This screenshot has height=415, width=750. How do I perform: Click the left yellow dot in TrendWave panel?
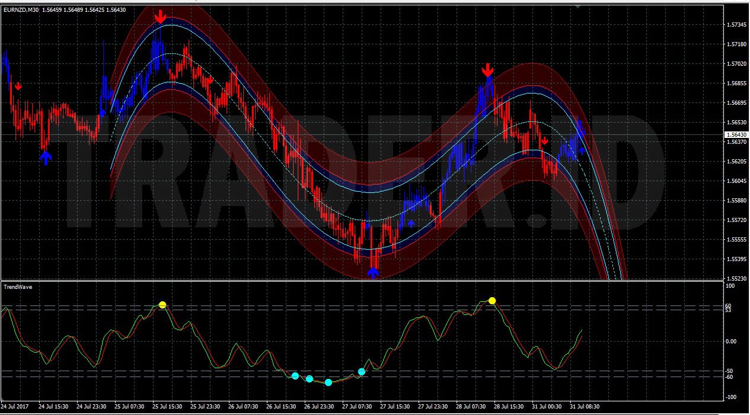tap(162, 305)
